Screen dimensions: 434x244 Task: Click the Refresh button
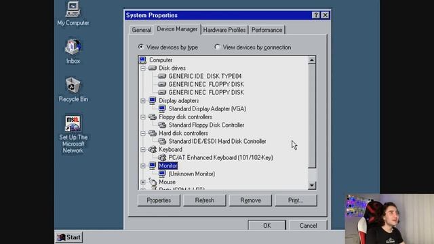205,201
